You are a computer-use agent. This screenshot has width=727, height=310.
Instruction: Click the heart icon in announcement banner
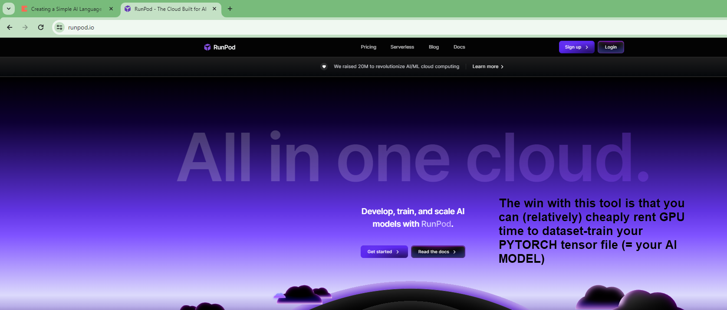click(324, 66)
